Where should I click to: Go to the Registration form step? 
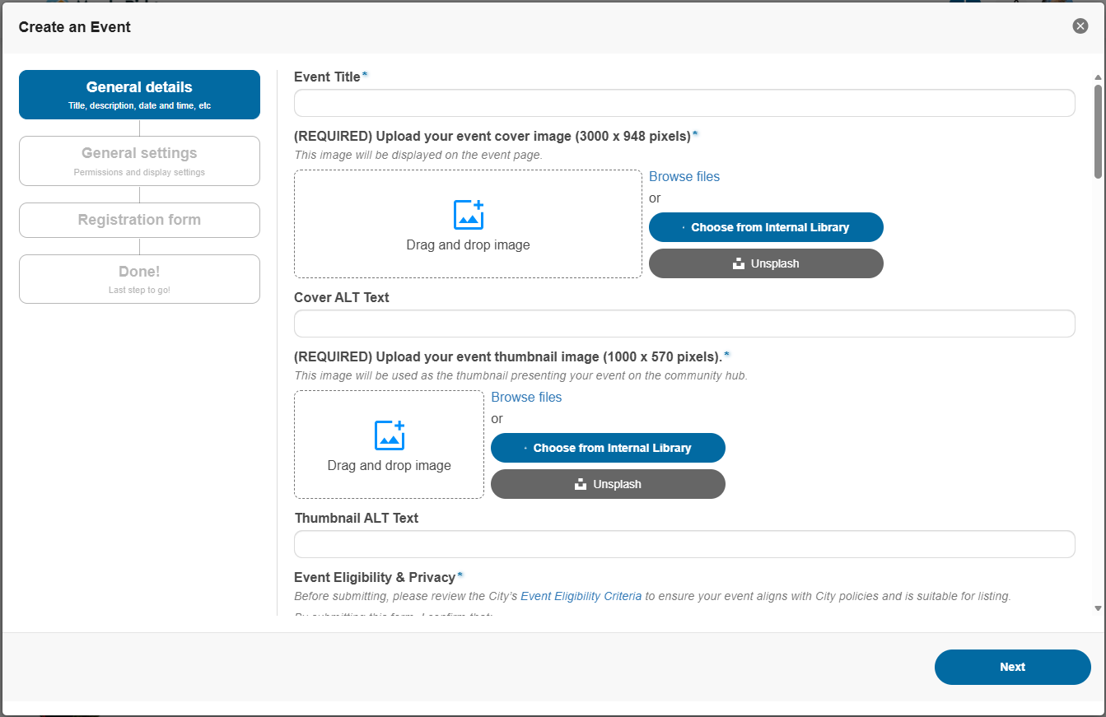tap(139, 220)
